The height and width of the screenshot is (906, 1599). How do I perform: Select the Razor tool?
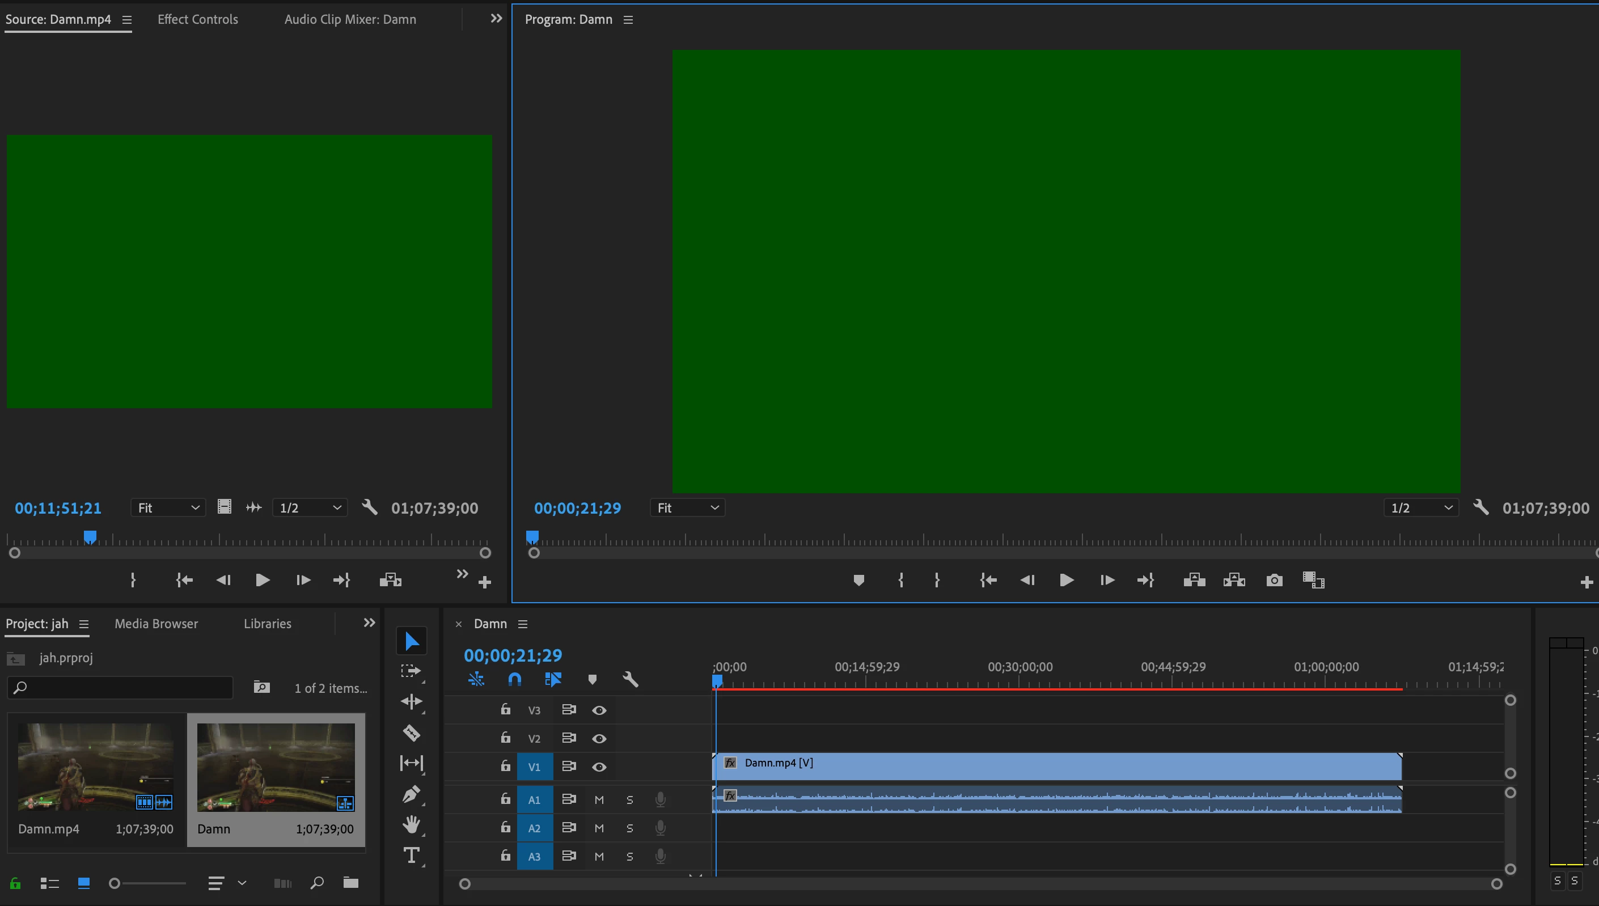(411, 733)
